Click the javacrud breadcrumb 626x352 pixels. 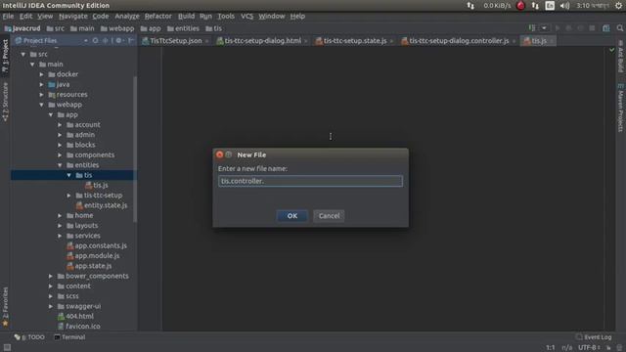click(x=22, y=28)
